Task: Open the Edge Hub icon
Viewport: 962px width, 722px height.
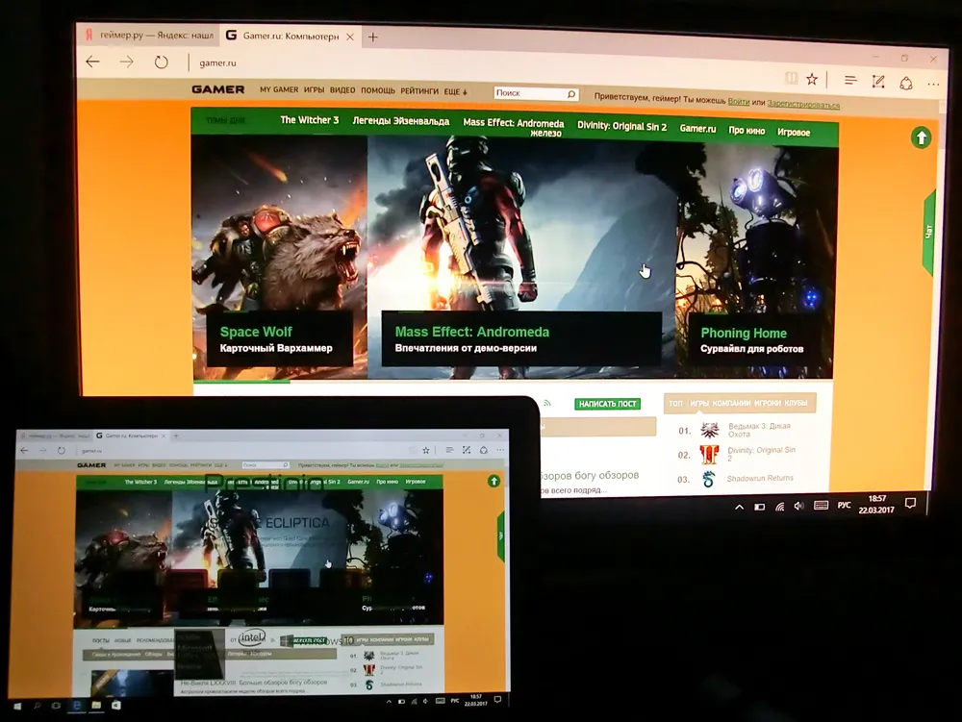Action: click(x=850, y=81)
